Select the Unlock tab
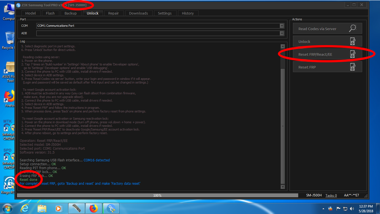Image resolution: width=380 pixels, height=214 pixels. 93,13
